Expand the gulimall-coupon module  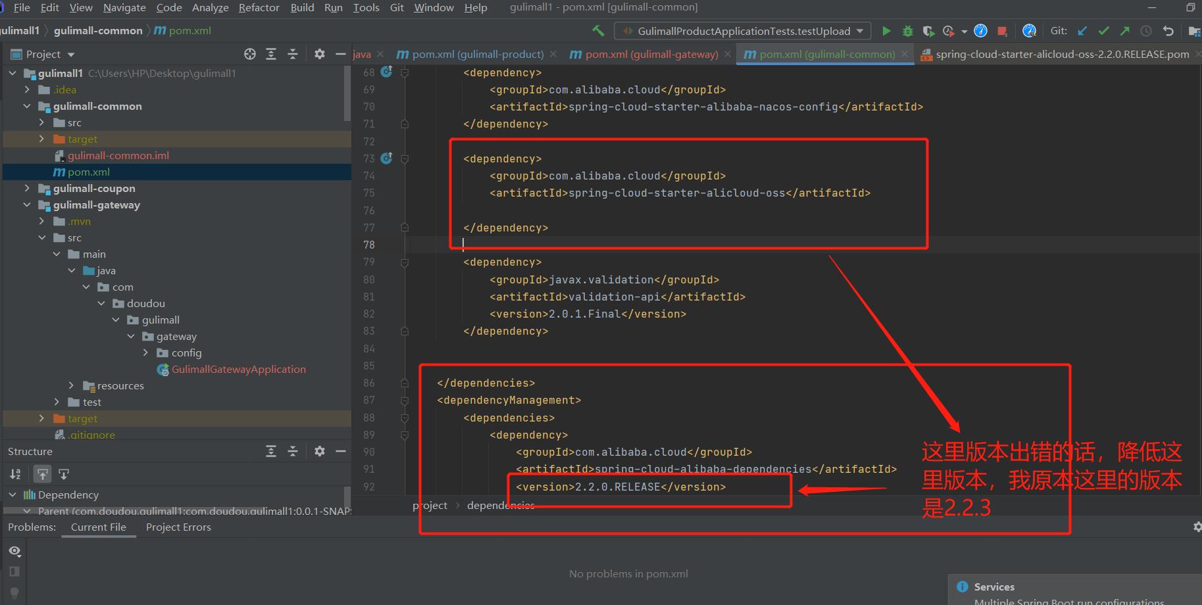pos(27,188)
